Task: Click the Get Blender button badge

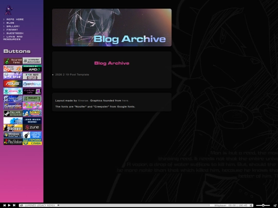Action: [13, 68]
